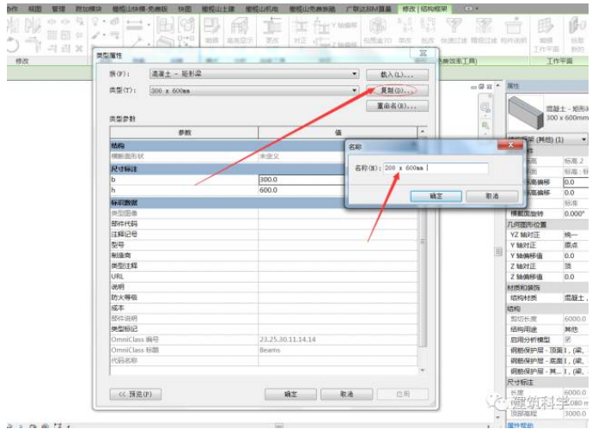Screen dimensions: 592x429
Task: Switch to the 管理 ribbon tab
Action: point(58,9)
